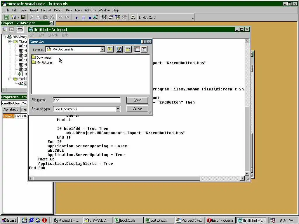
Task: Click the Find binoculars toolbar icon
Action: click(52, 17)
